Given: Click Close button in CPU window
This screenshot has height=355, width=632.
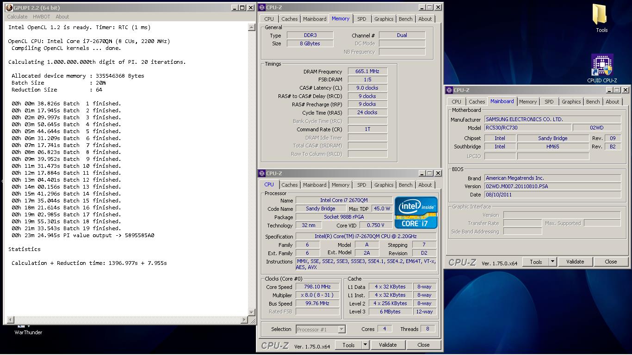Looking at the screenshot, I should pyautogui.click(x=423, y=345).
